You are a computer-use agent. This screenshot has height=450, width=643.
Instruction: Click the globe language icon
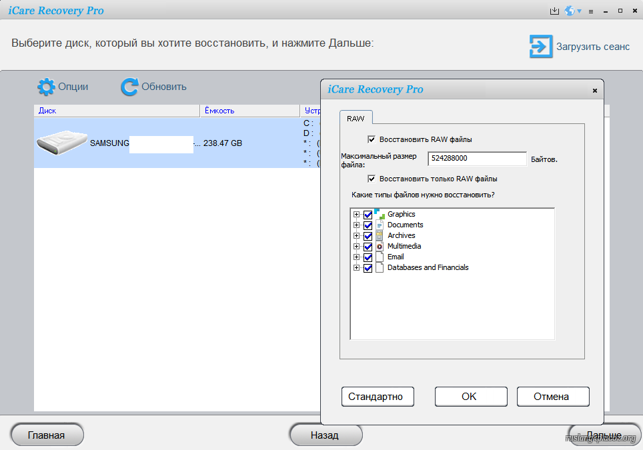click(570, 11)
